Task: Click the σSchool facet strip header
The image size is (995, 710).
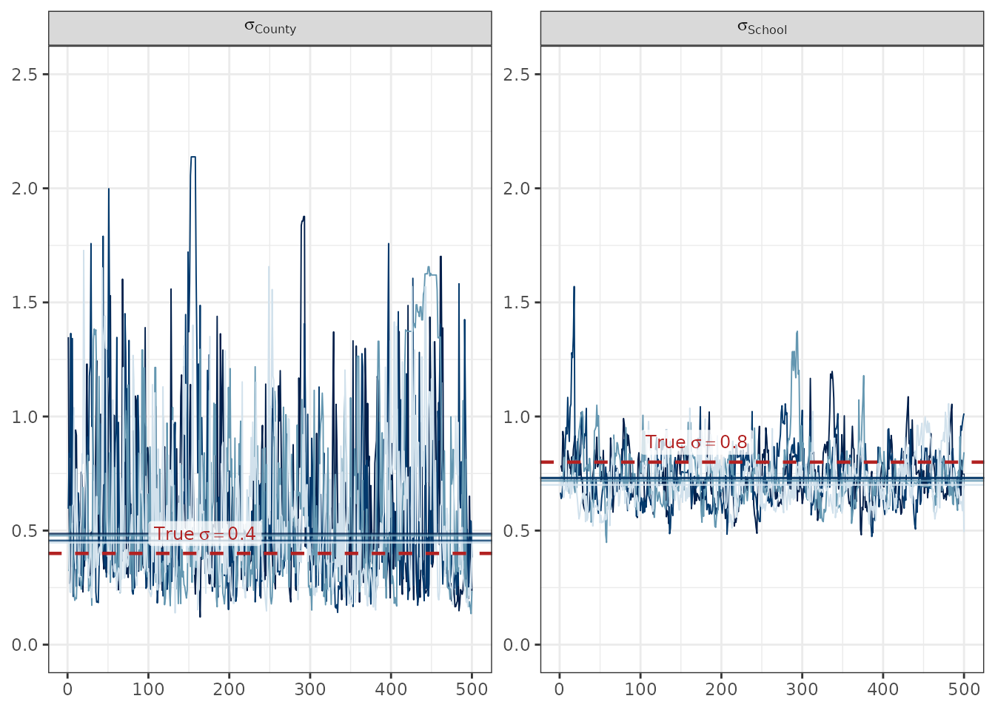Action: point(762,28)
